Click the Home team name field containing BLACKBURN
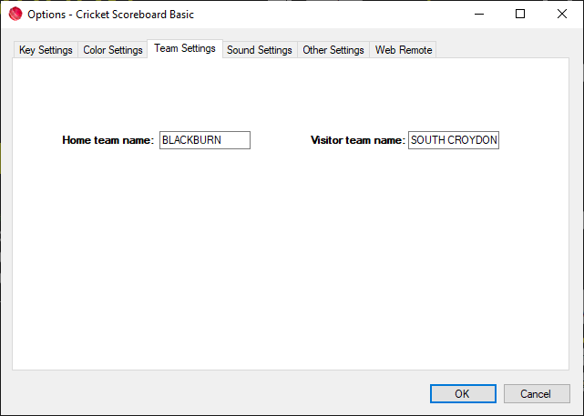The height and width of the screenshot is (416, 584). pos(204,140)
